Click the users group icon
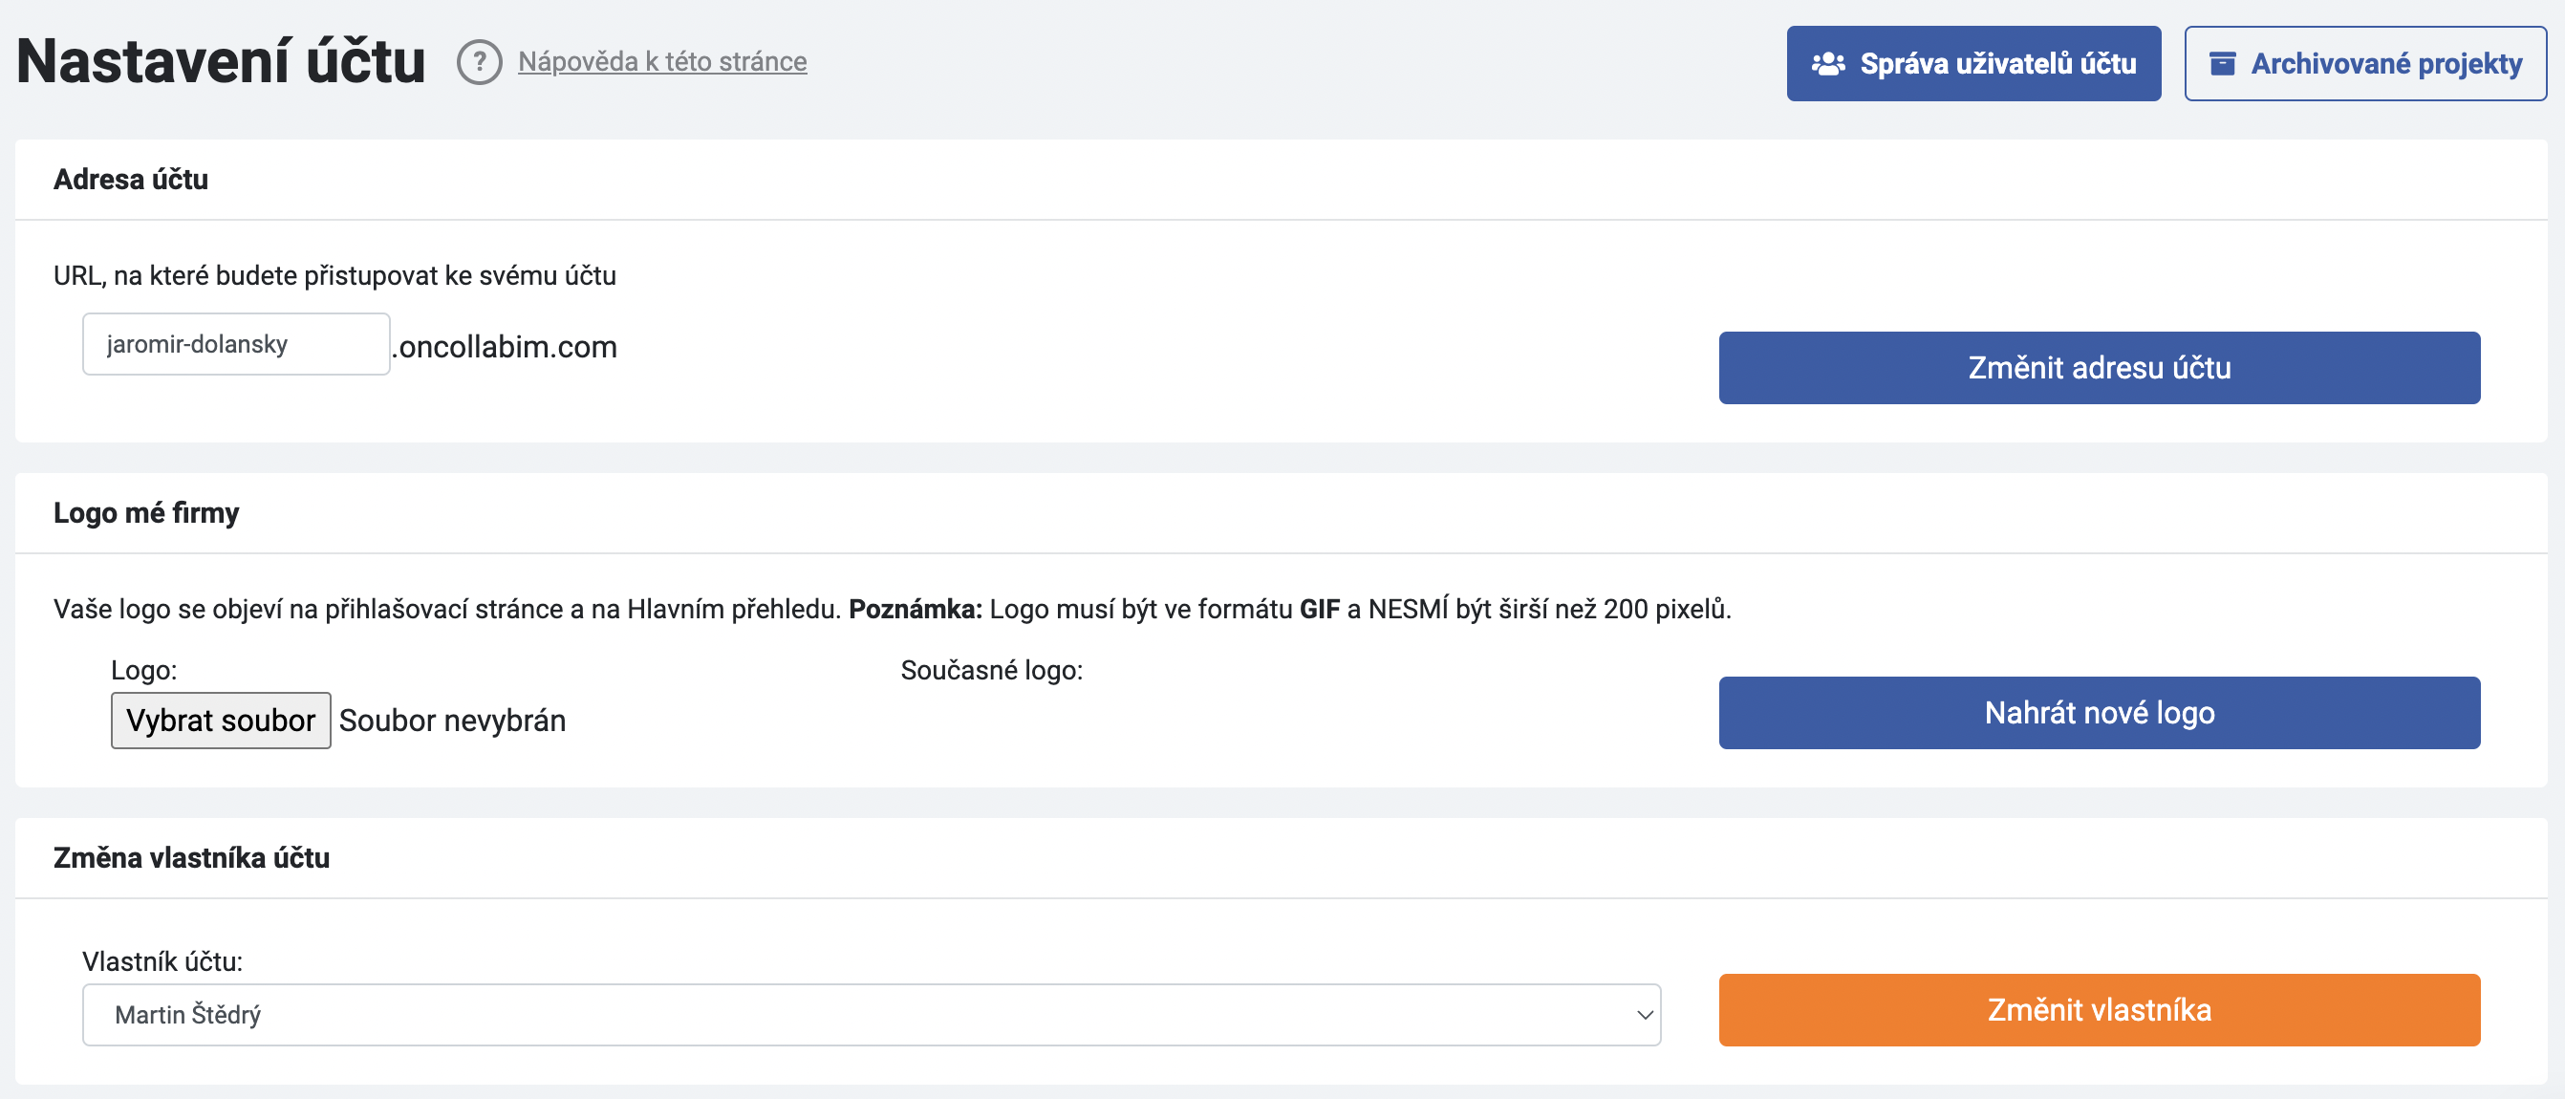This screenshot has width=2565, height=1099. point(1827,64)
